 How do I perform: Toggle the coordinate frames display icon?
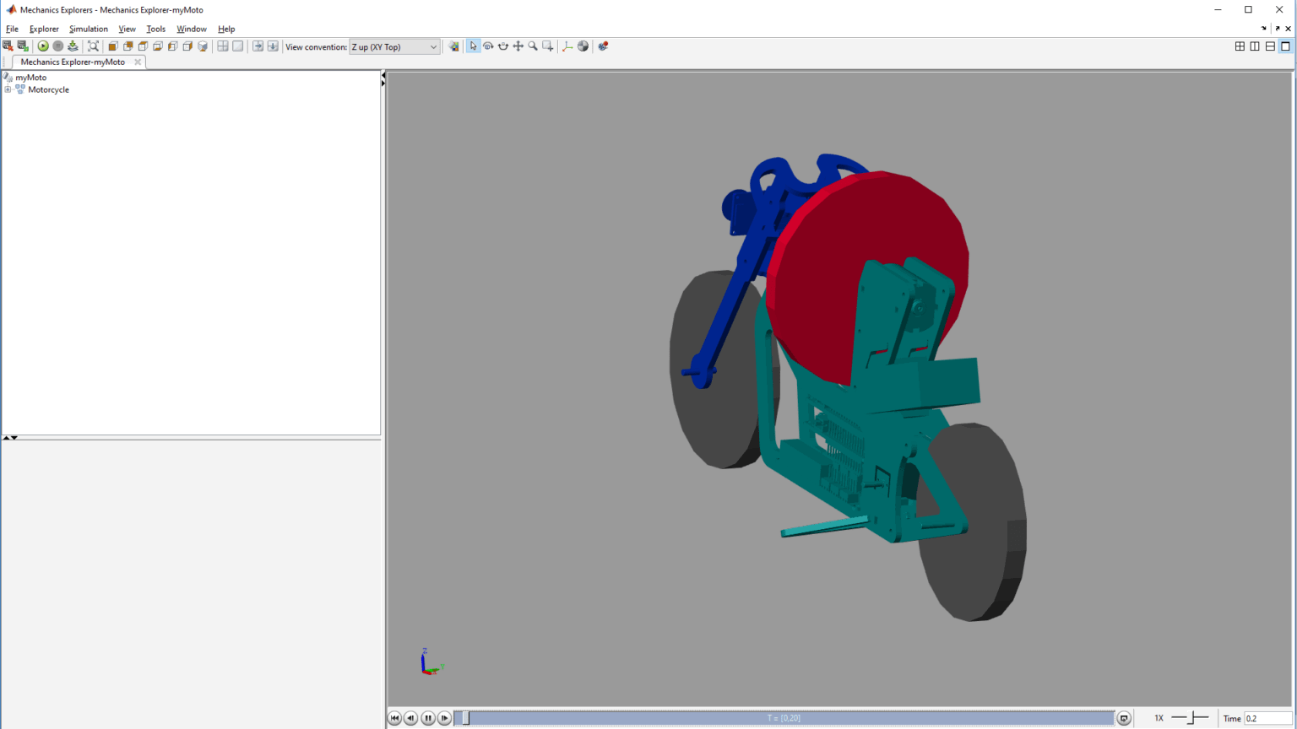[567, 46]
